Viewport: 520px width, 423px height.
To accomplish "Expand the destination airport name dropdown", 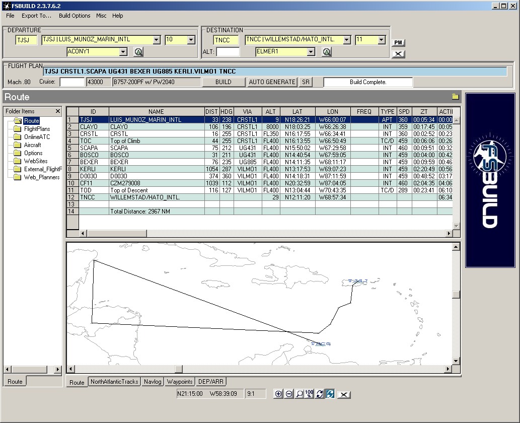I will (x=347, y=40).
